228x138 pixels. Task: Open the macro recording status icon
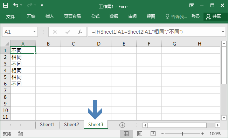(20, 134)
